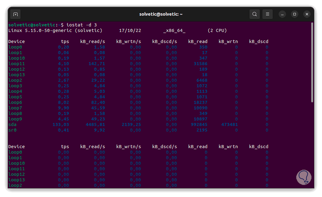Click the sda kB_read/s value 4485,81
Image resolution: width=322 pixels, height=197 pixels.
(x=95, y=124)
